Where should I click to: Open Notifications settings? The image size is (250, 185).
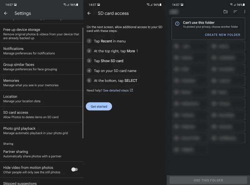click(x=42, y=51)
